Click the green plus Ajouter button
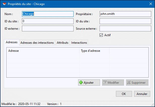This screenshot has height=107, width=155. 87,82
